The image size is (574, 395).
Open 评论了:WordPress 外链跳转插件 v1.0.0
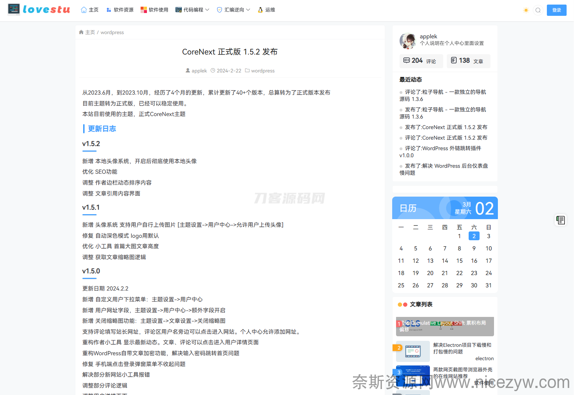point(440,152)
